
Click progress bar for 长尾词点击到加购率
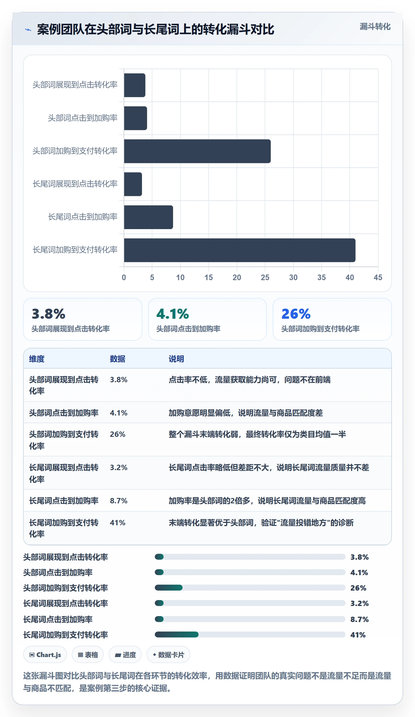click(250, 619)
